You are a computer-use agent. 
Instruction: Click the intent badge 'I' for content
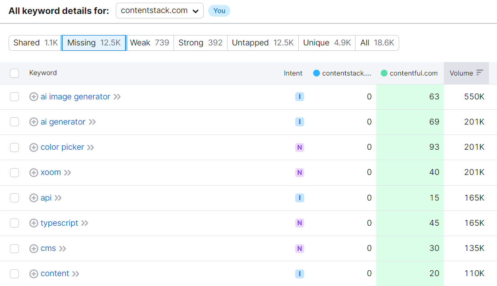click(300, 274)
